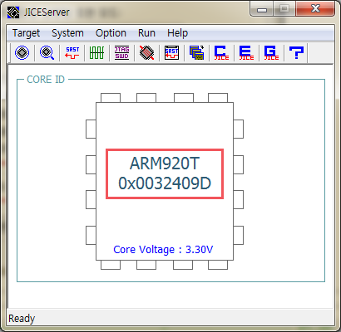Open the Option menu
This screenshot has height=332, width=341.
point(111,33)
